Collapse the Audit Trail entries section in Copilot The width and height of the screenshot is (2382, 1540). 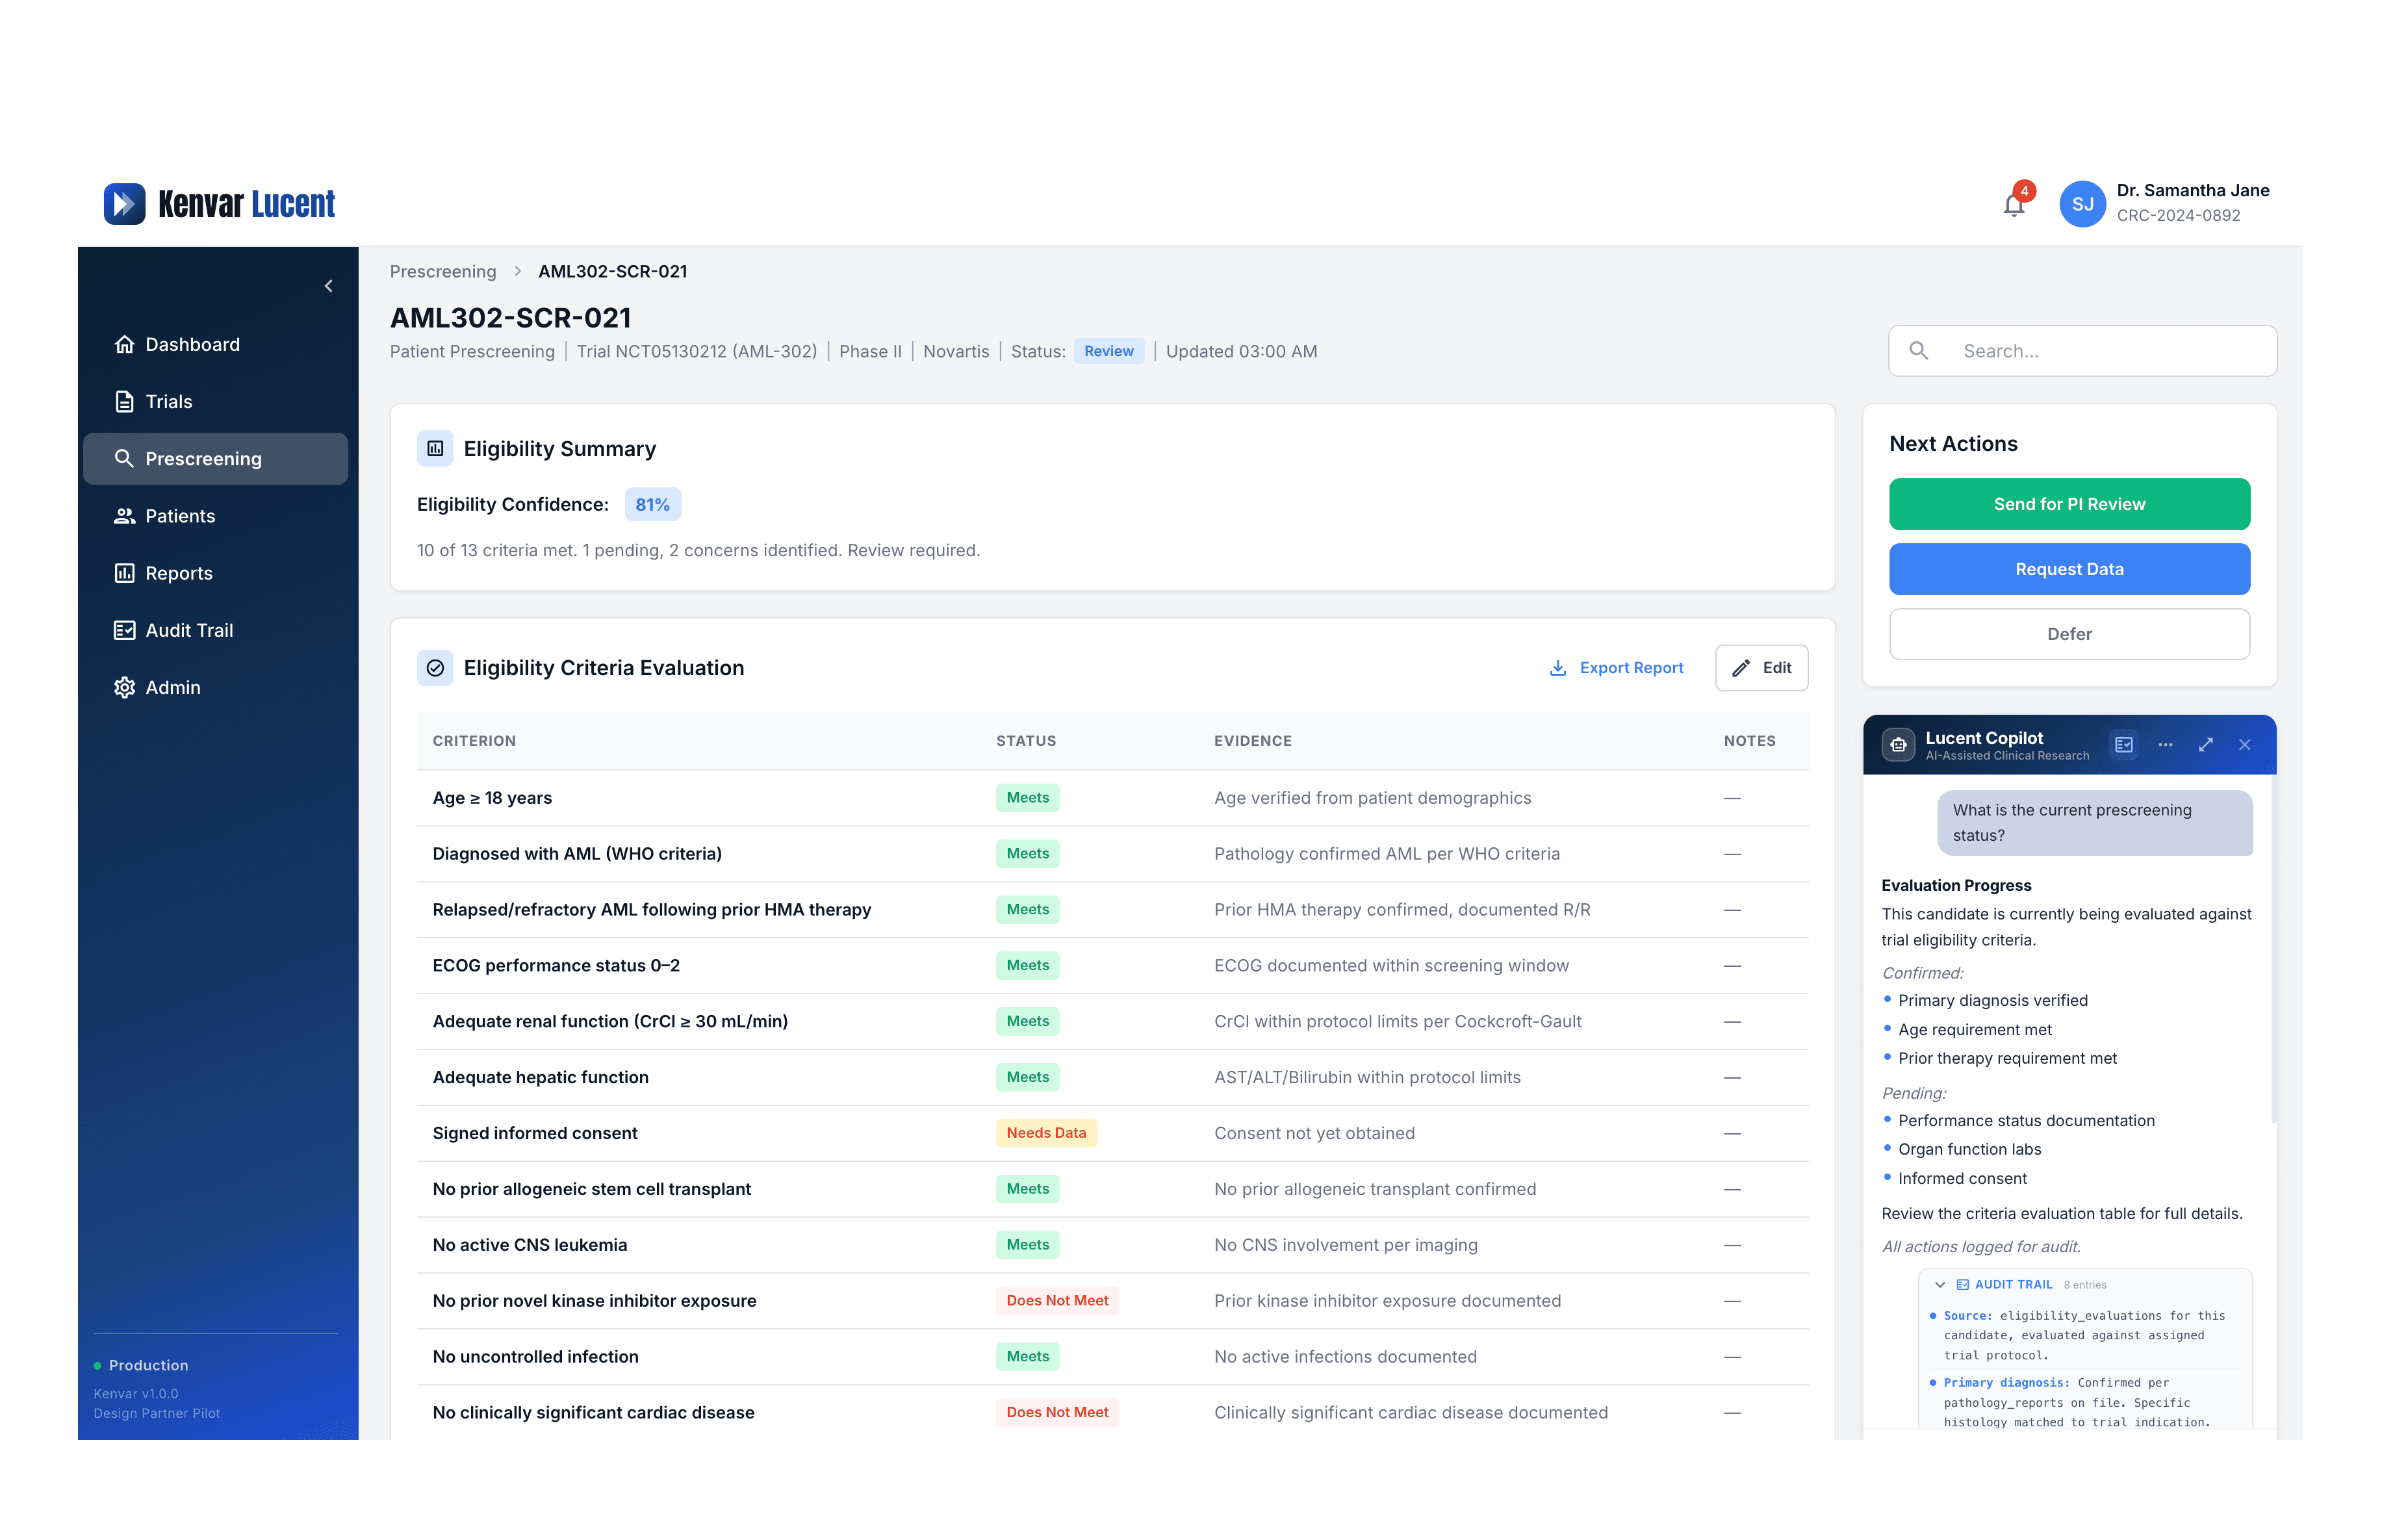1940,1285
